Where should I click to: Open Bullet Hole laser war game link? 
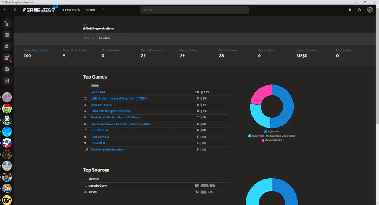tap(118, 98)
